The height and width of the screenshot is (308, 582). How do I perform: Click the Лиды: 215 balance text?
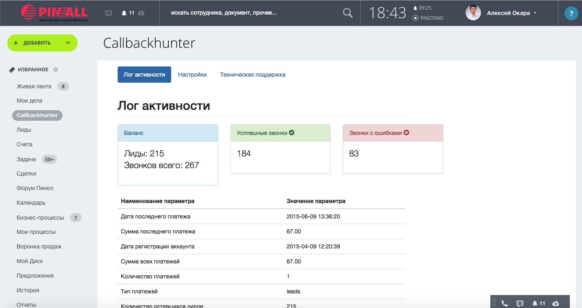point(144,154)
